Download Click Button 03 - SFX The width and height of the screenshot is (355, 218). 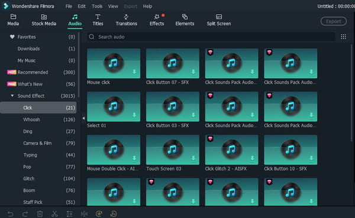[x=193, y=115]
